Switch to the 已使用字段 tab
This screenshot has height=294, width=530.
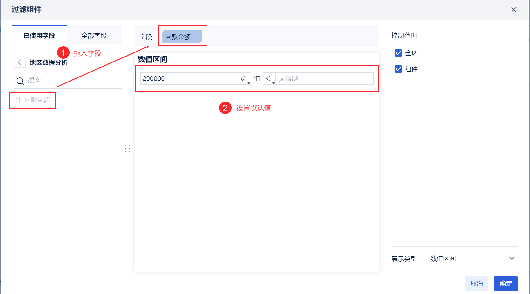coord(39,36)
